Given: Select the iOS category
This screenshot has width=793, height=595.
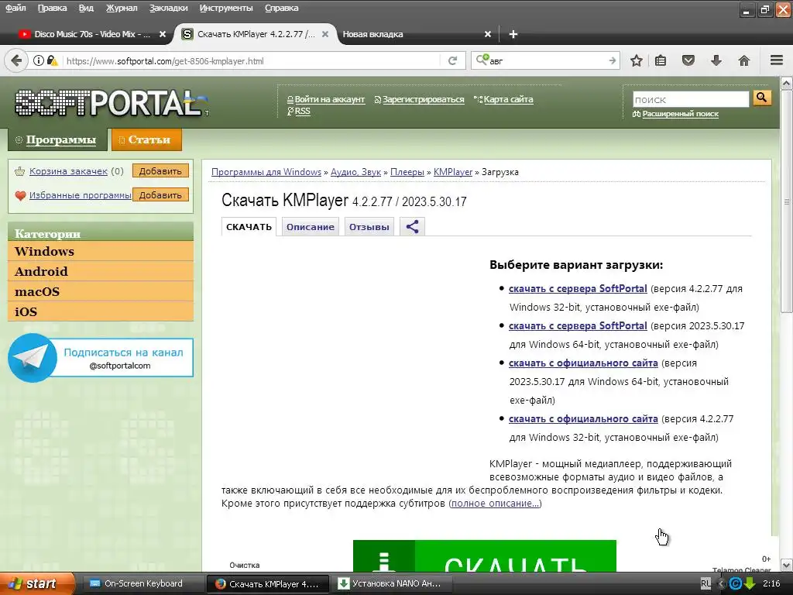Looking at the screenshot, I should 101,311.
